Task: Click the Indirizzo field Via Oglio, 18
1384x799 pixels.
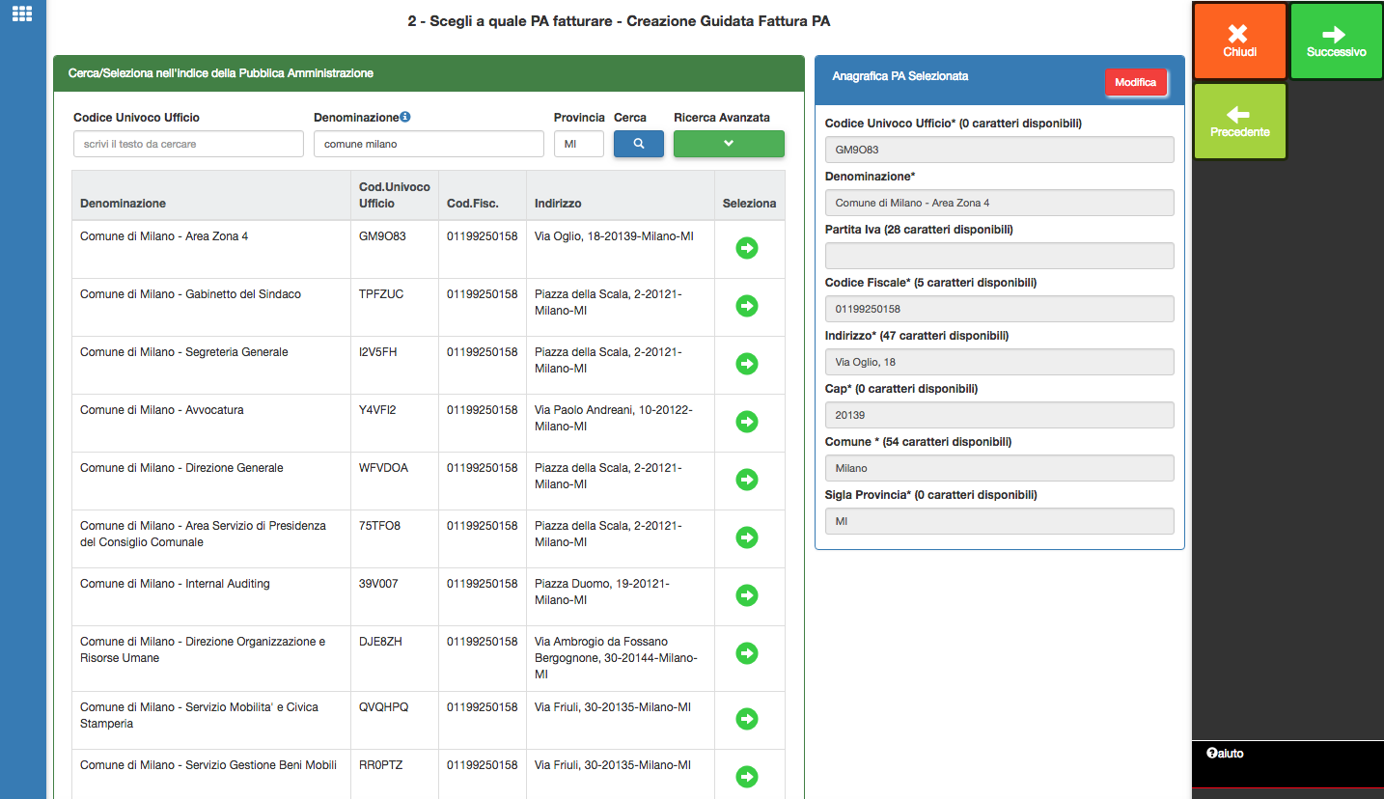Action: coord(999,362)
